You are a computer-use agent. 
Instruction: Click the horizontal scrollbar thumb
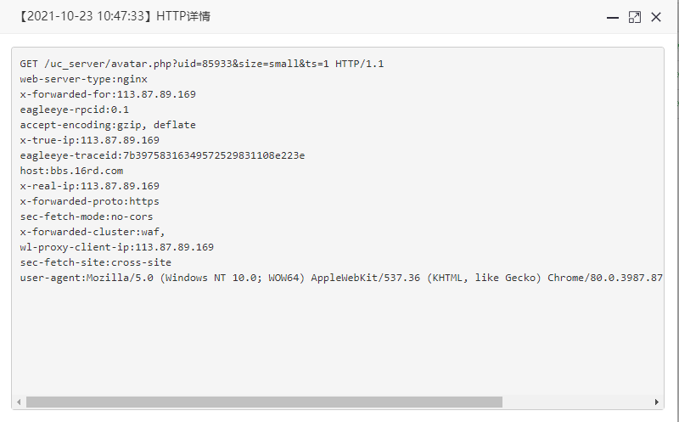(x=264, y=402)
